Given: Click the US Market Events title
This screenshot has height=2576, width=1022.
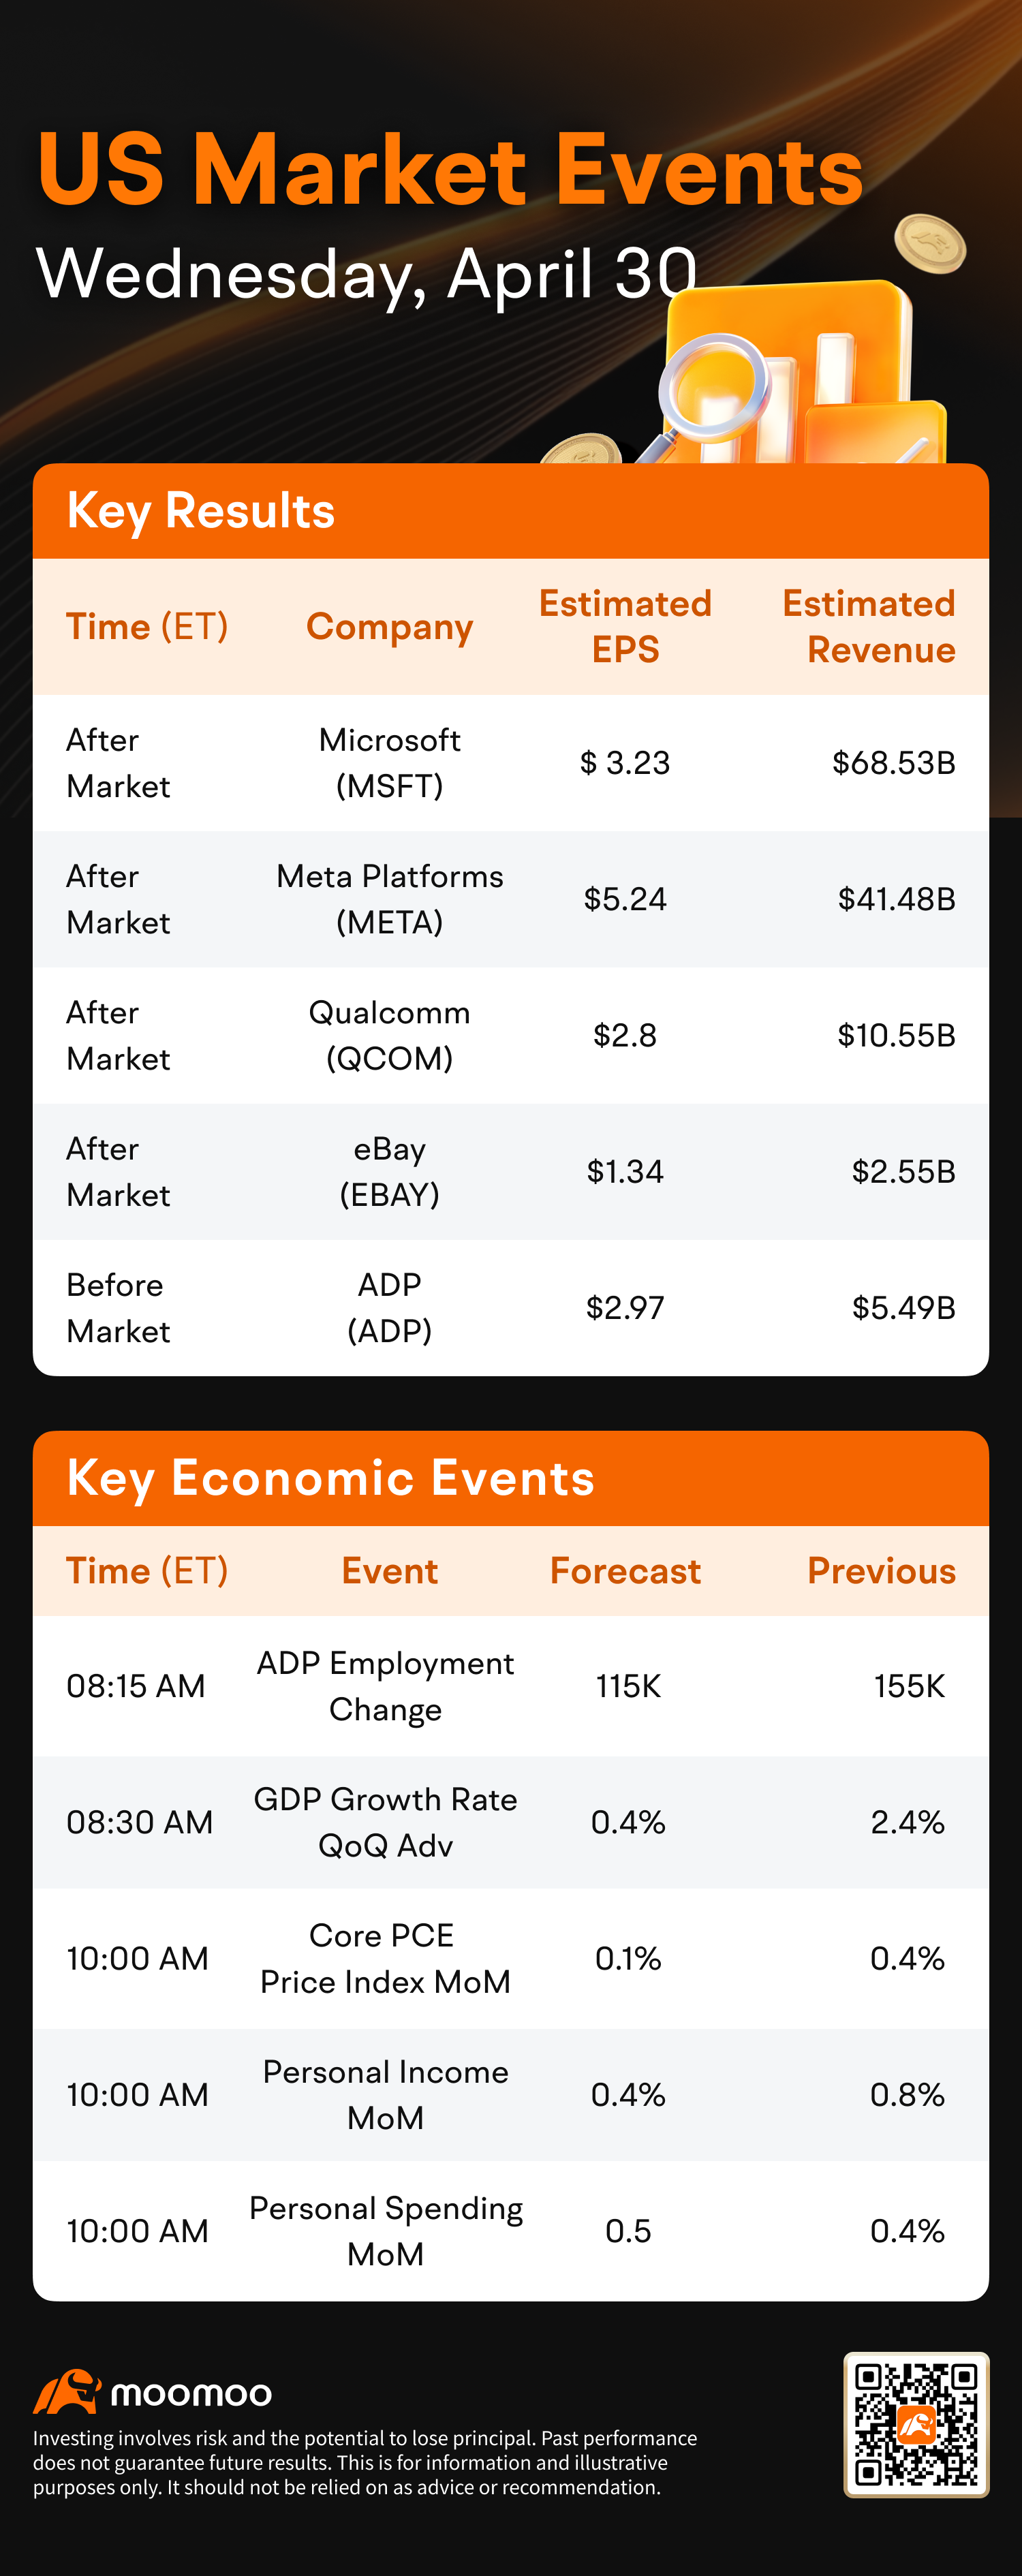Looking at the screenshot, I should point(450,169).
